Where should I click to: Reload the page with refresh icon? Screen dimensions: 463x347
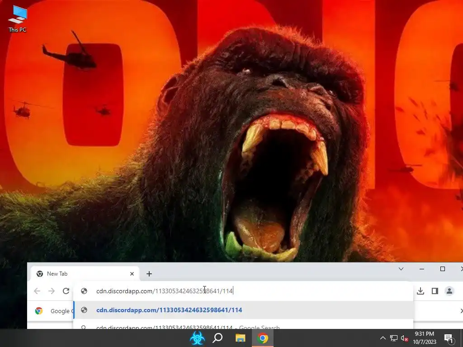click(x=66, y=291)
